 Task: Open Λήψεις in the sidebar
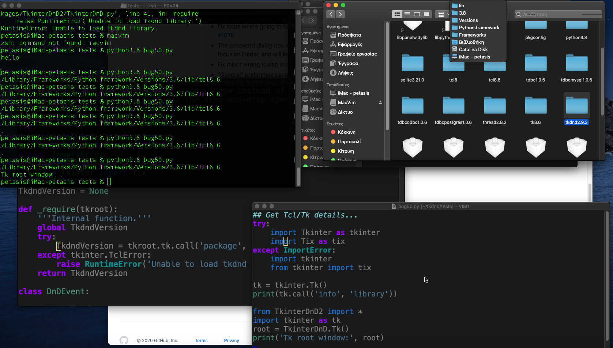[345, 73]
